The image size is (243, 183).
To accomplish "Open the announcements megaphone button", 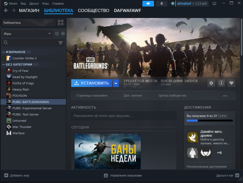I will (x=148, y=3).
